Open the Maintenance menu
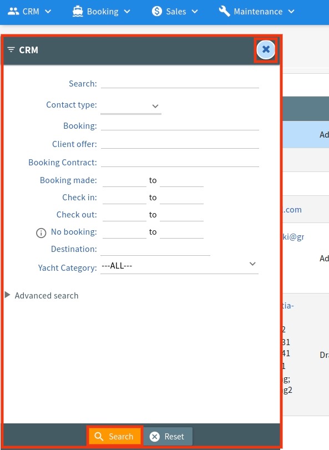329x450 pixels. click(x=257, y=12)
